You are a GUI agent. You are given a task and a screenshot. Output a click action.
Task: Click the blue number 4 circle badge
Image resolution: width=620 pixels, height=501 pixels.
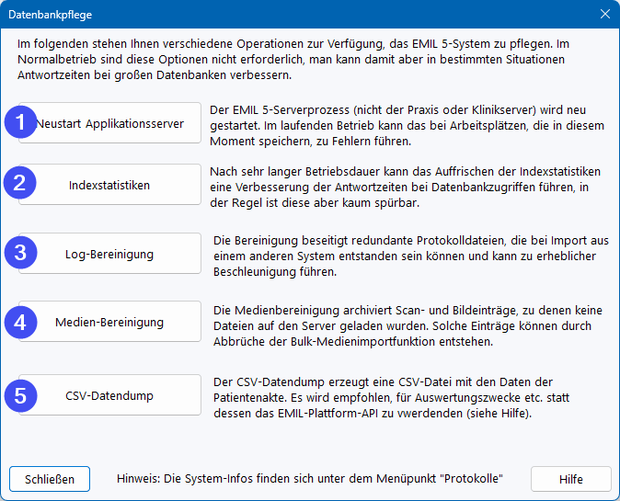21,322
